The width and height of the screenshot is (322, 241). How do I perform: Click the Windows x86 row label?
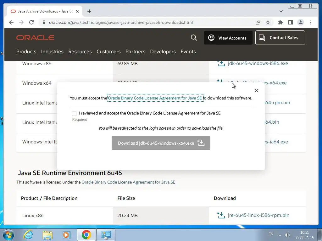pos(37,64)
